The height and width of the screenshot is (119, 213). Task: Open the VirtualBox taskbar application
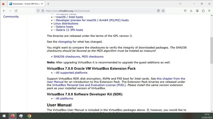click(21, 116)
